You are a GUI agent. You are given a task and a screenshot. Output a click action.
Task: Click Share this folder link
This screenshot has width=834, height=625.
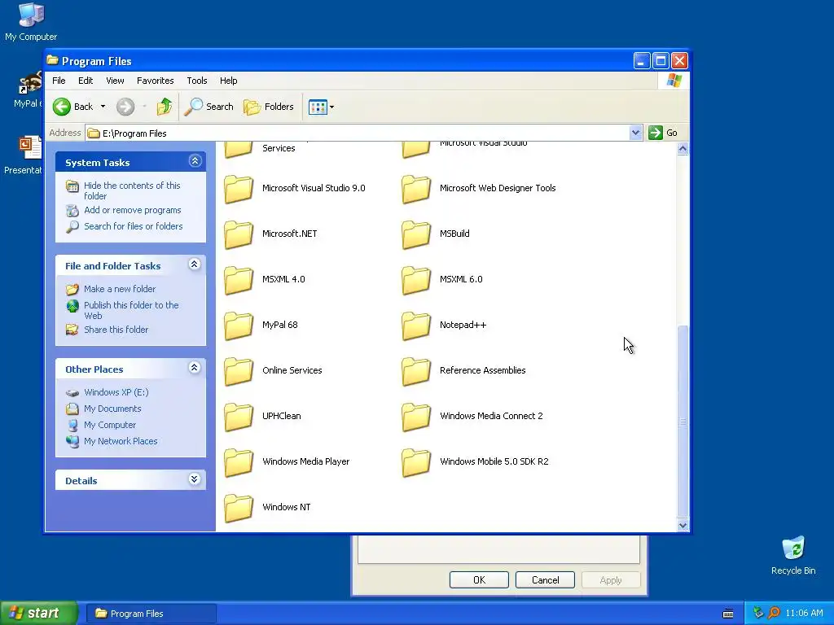(116, 330)
